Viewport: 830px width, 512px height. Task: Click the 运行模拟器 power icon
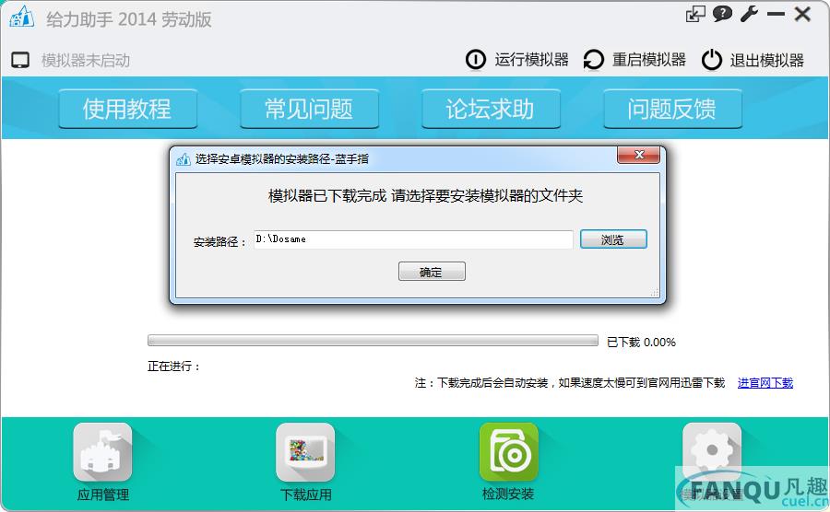[x=475, y=59]
